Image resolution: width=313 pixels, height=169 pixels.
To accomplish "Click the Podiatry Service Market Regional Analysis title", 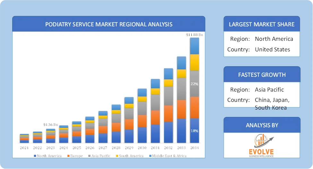I will pyautogui.click(x=109, y=24).
